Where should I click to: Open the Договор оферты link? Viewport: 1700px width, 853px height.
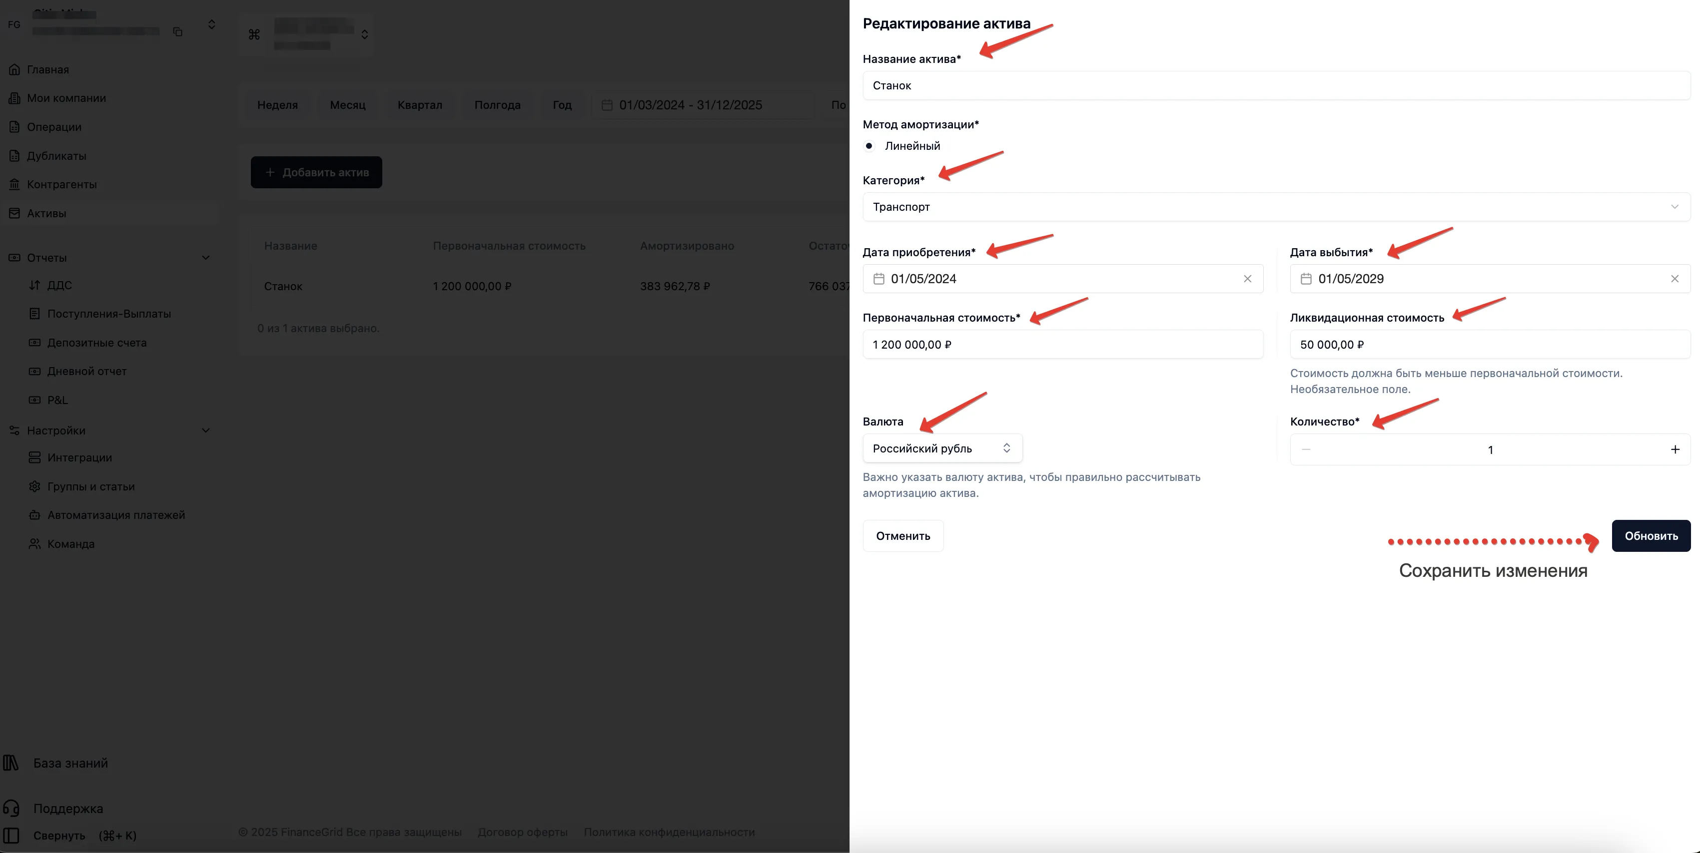click(x=523, y=832)
